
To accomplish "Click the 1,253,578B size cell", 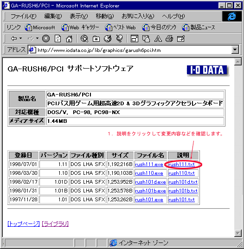I will point(120,191).
